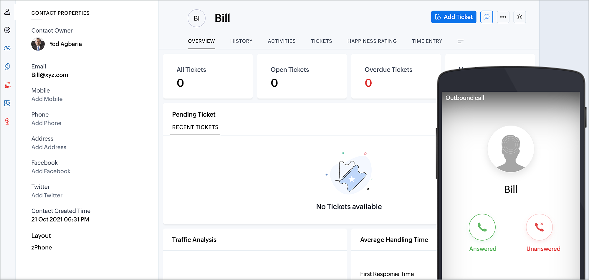Switch to the History tab

tap(241, 41)
